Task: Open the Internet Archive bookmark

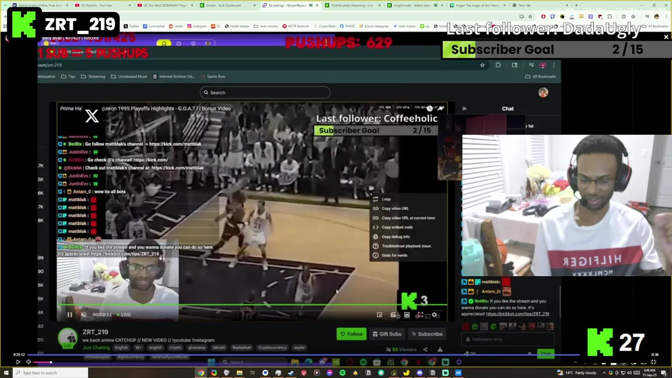Action: [174, 77]
